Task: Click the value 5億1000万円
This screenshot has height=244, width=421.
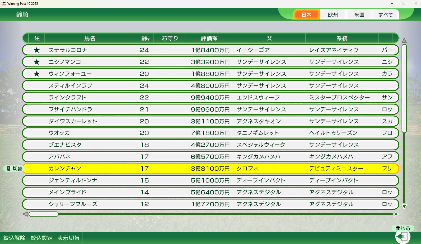Action: tap(210, 180)
